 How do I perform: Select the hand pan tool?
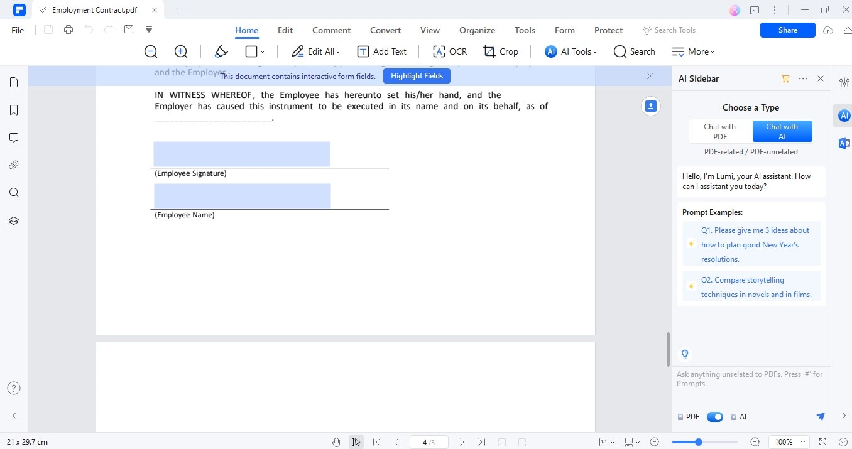coord(336,442)
